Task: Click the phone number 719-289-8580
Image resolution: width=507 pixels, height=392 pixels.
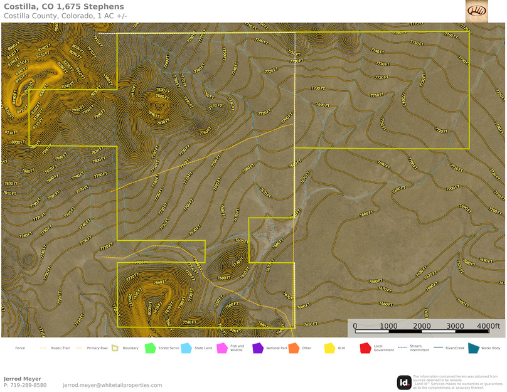Action: coord(29,385)
